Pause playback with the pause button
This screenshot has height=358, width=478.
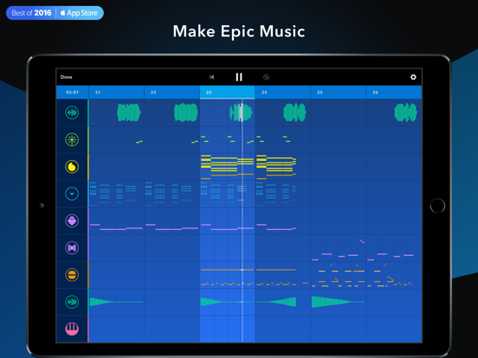point(239,77)
